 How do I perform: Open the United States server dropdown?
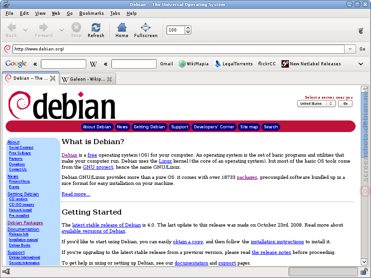(316, 103)
